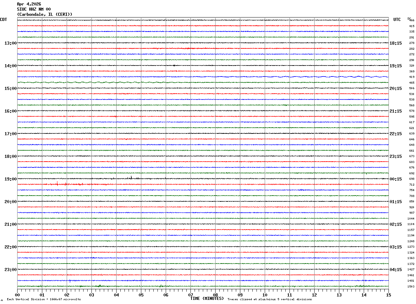
Task: Click minute tick label '09' on the axis
Action: point(240,295)
